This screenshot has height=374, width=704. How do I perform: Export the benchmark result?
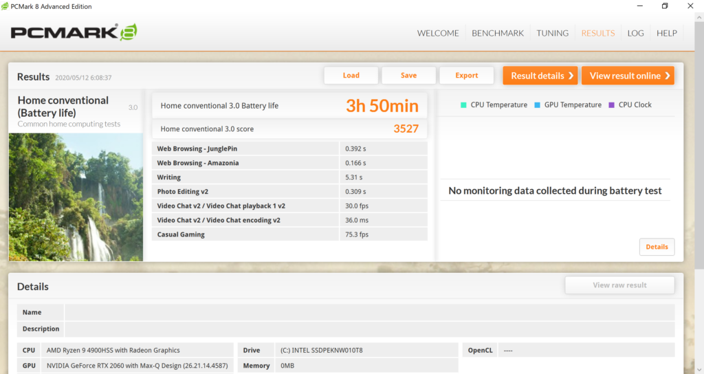click(x=467, y=76)
